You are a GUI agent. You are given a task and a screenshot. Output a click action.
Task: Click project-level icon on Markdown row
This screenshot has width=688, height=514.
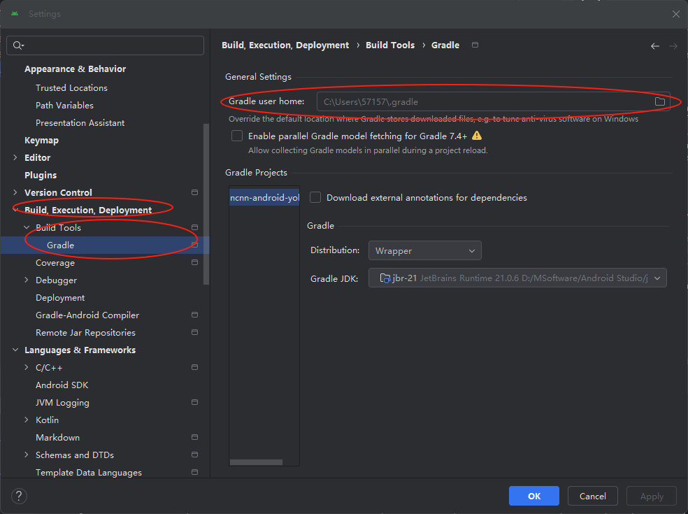(195, 437)
